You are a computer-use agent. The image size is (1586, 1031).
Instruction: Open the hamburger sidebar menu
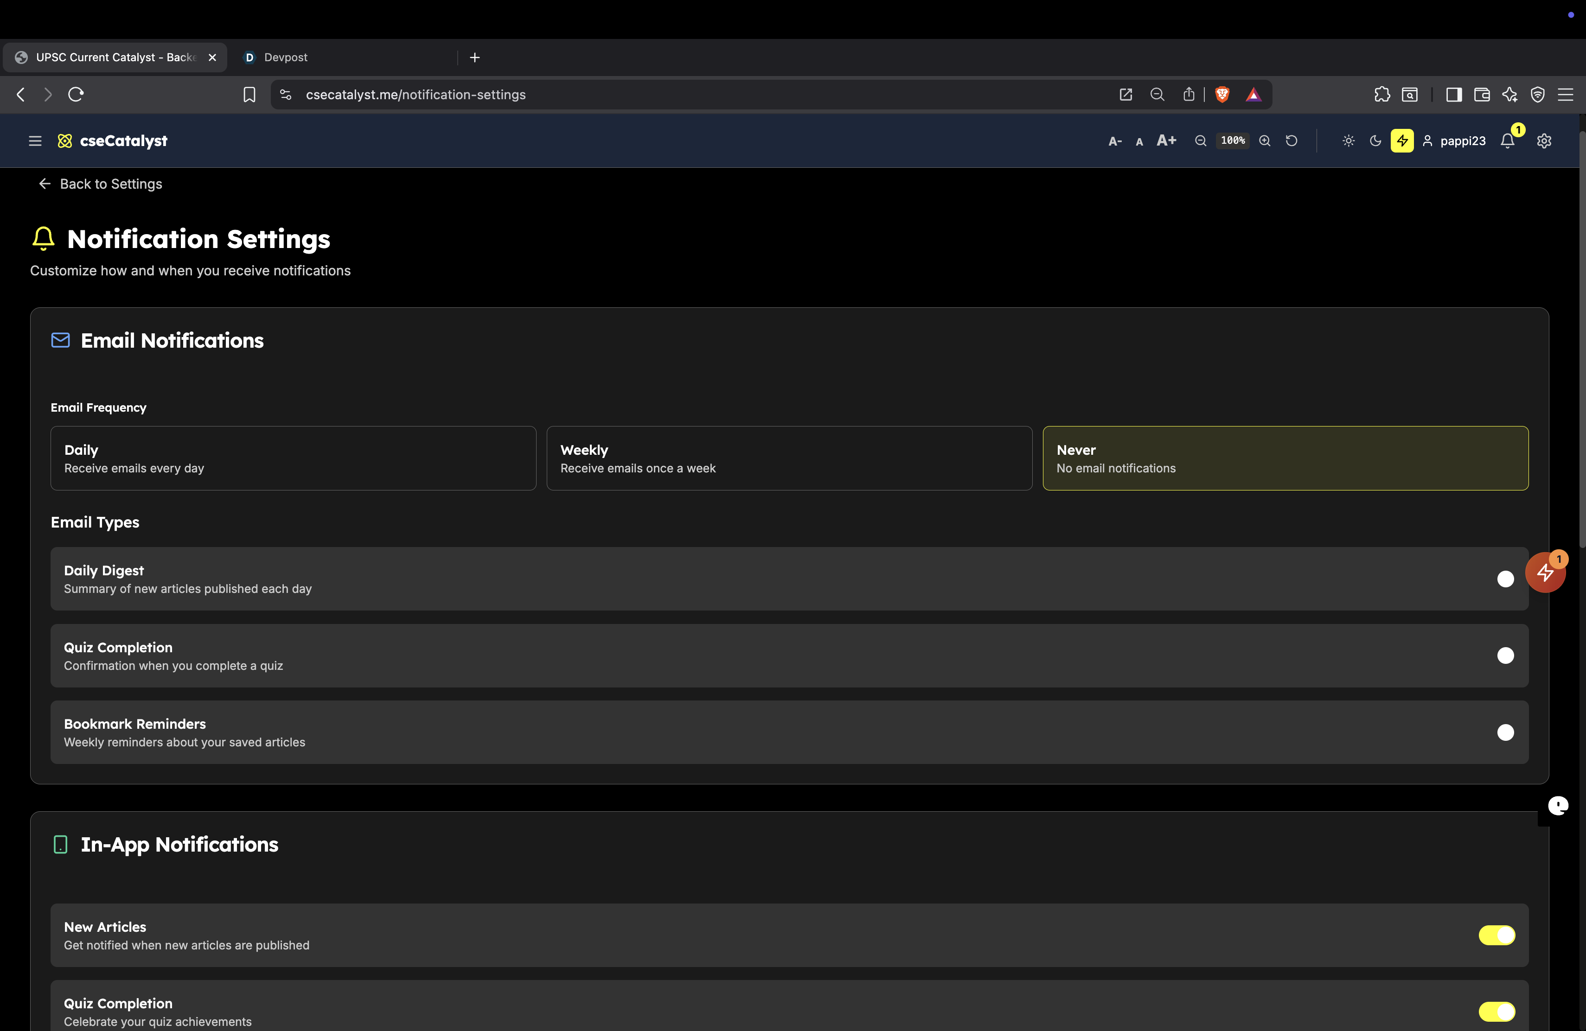click(x=35, y=140)
